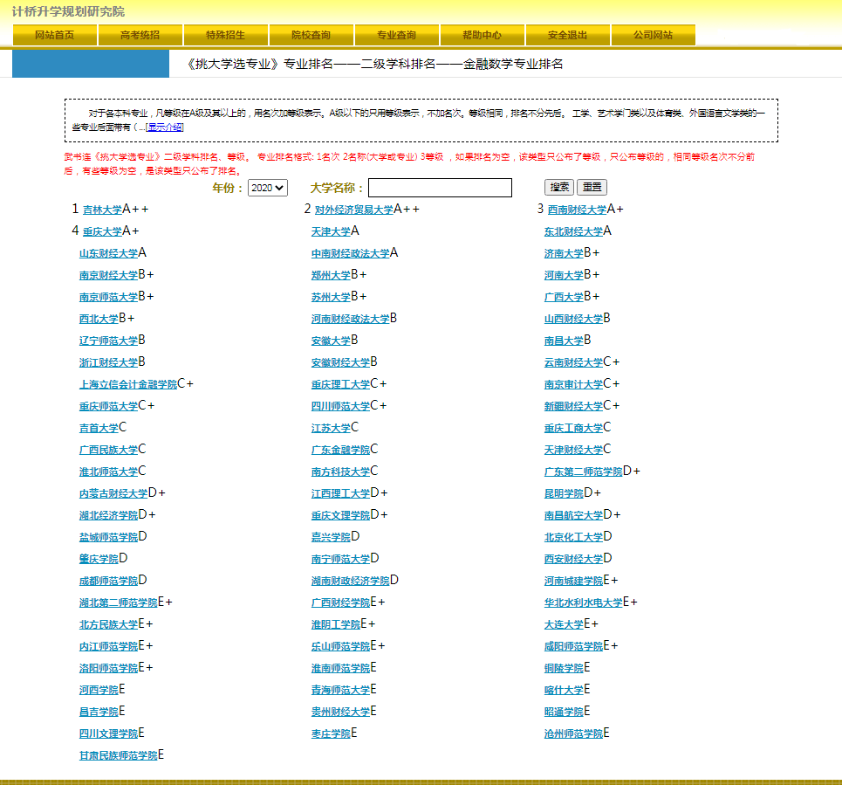The image size is (842, 785).
Task: Open the 对外经济贸易大学 link
Action: [x=353, y=210]
